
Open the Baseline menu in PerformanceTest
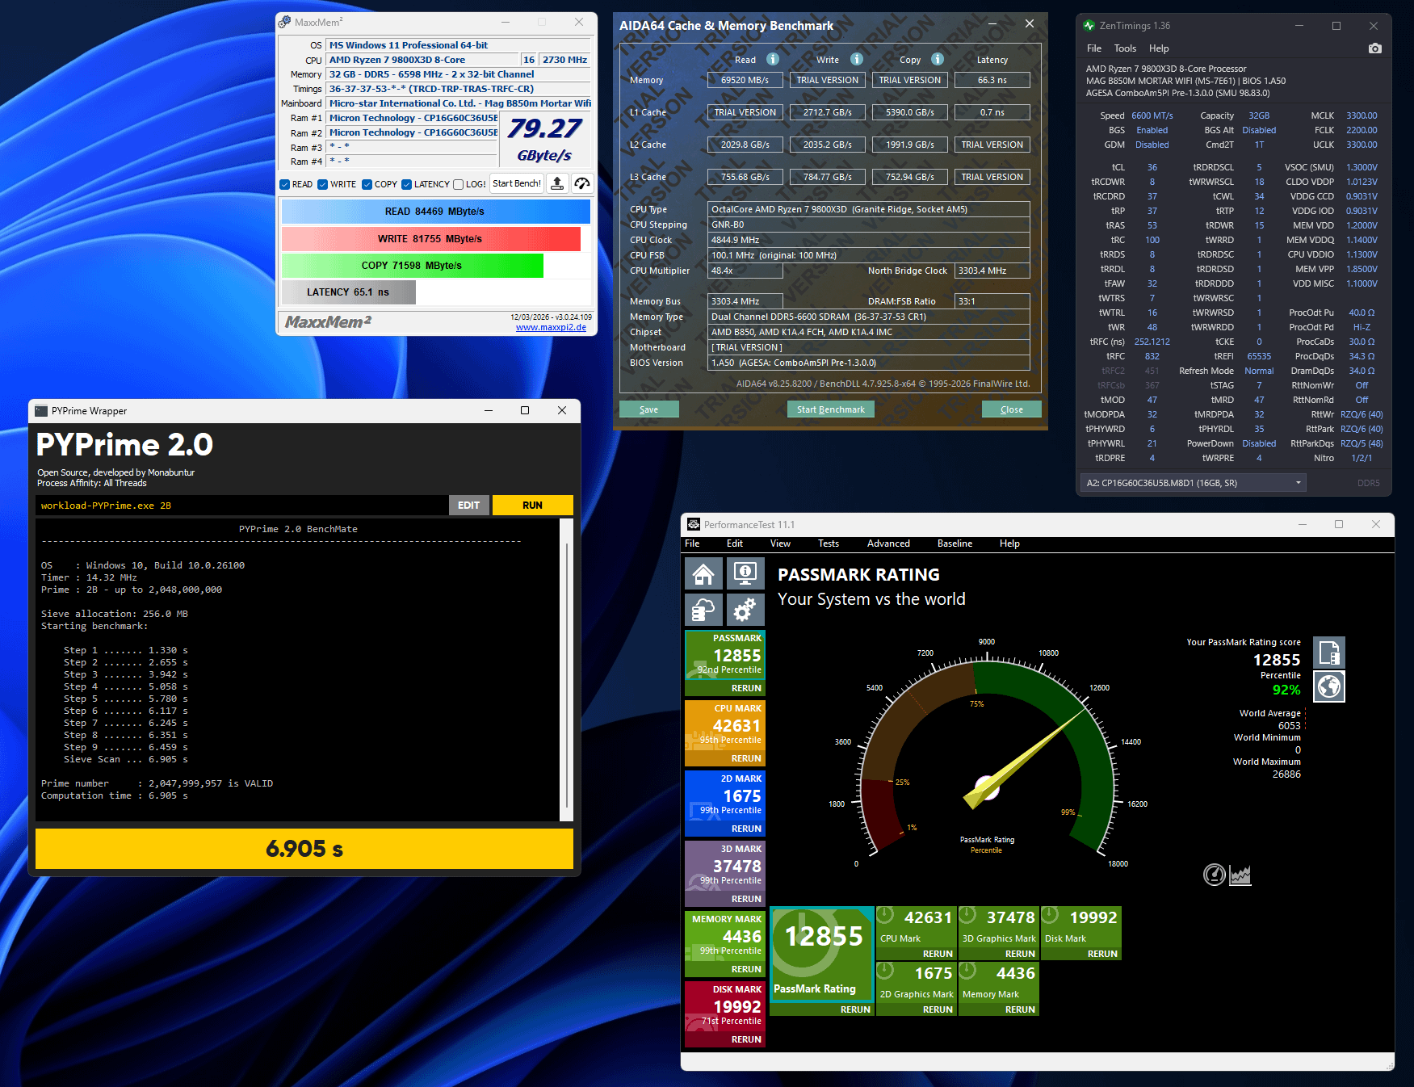tap(955, 543)
